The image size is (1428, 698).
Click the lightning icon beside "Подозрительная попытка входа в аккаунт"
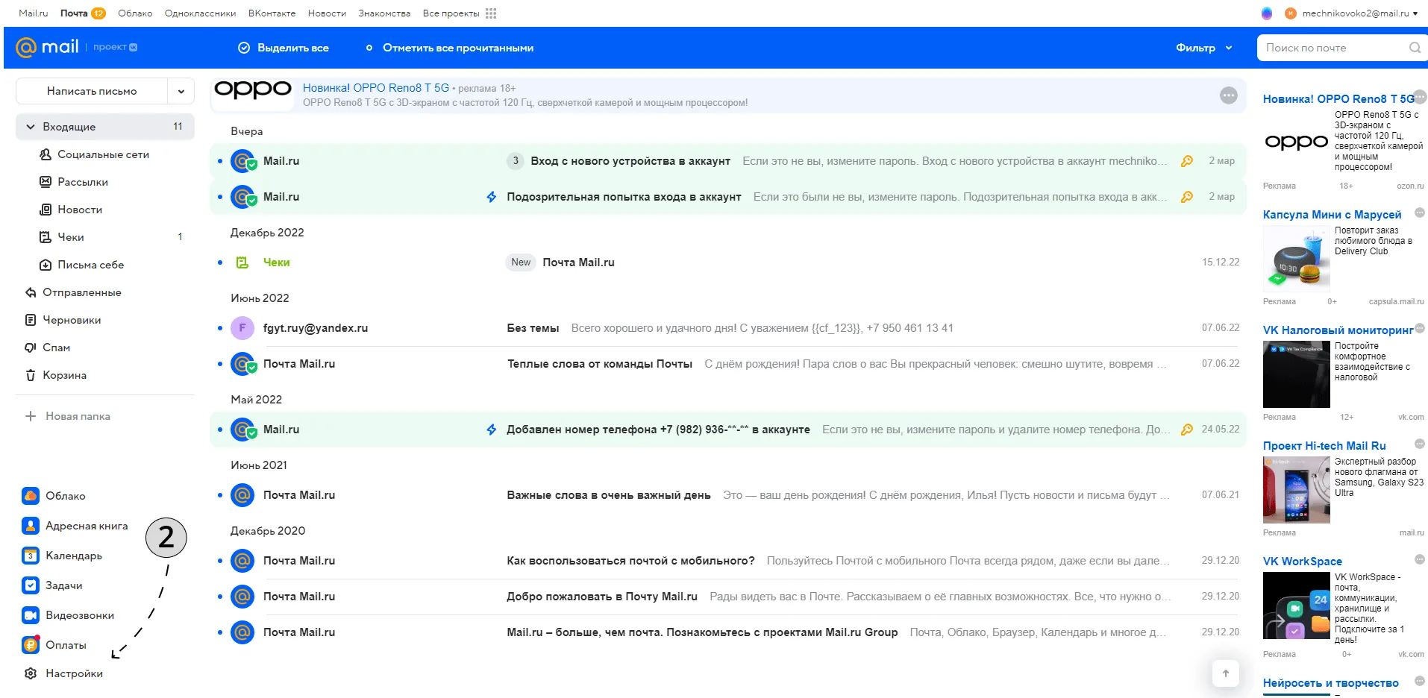click(x=492, y=197)
